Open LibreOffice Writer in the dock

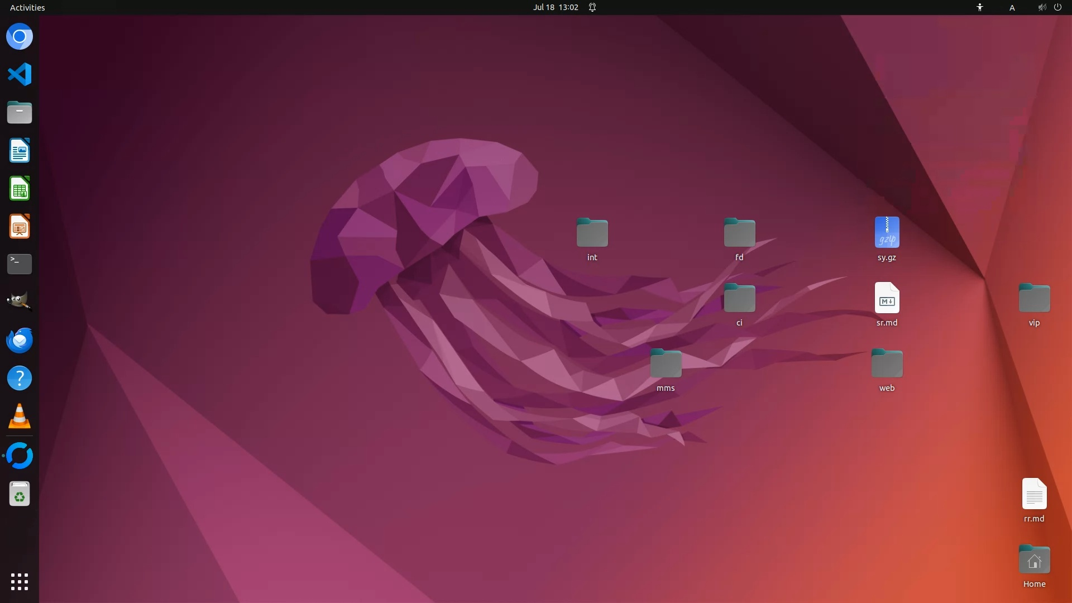[x=20, y=151]
